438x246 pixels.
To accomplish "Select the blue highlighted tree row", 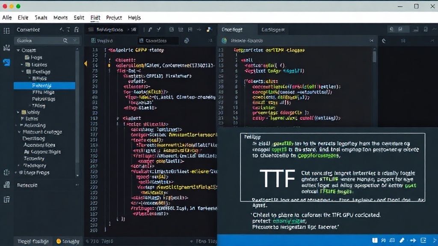I will (44, 85).
